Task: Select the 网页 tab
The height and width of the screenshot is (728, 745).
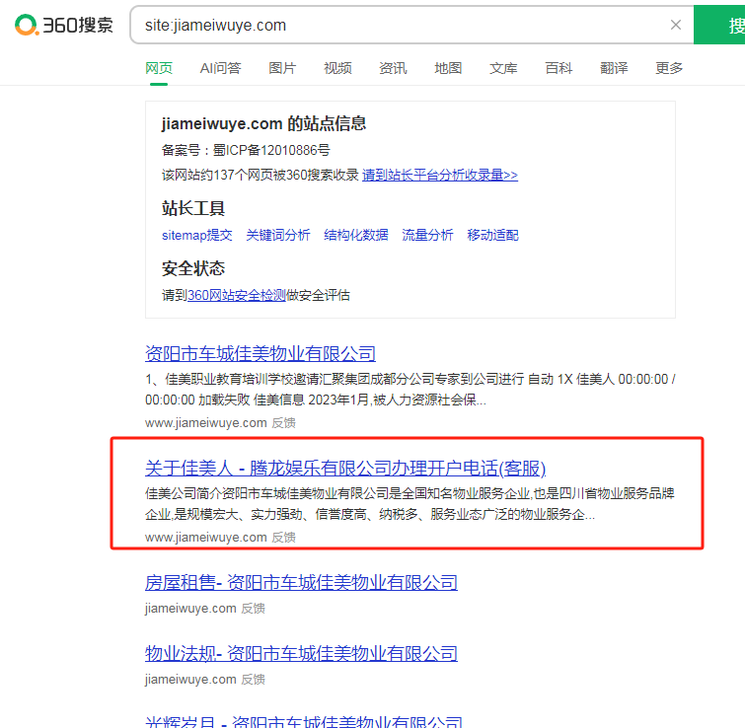Action: [x=159, y=68]
